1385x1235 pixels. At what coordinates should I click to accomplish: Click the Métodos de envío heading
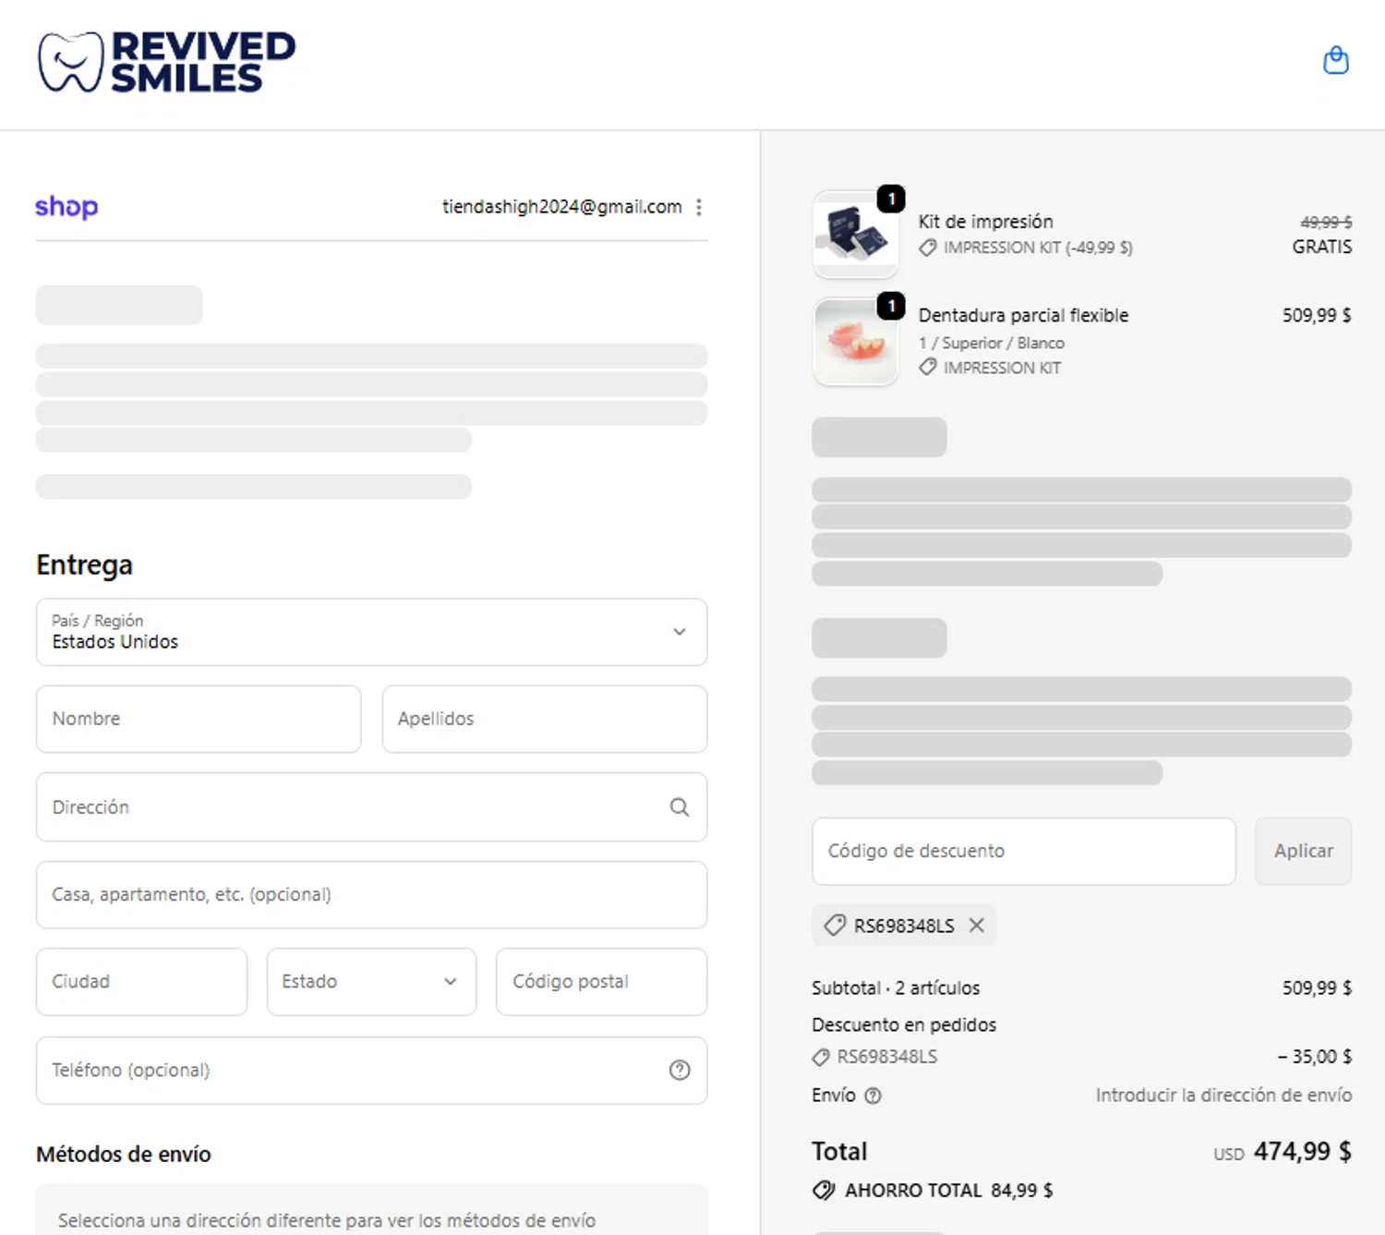pos(124,1154)
